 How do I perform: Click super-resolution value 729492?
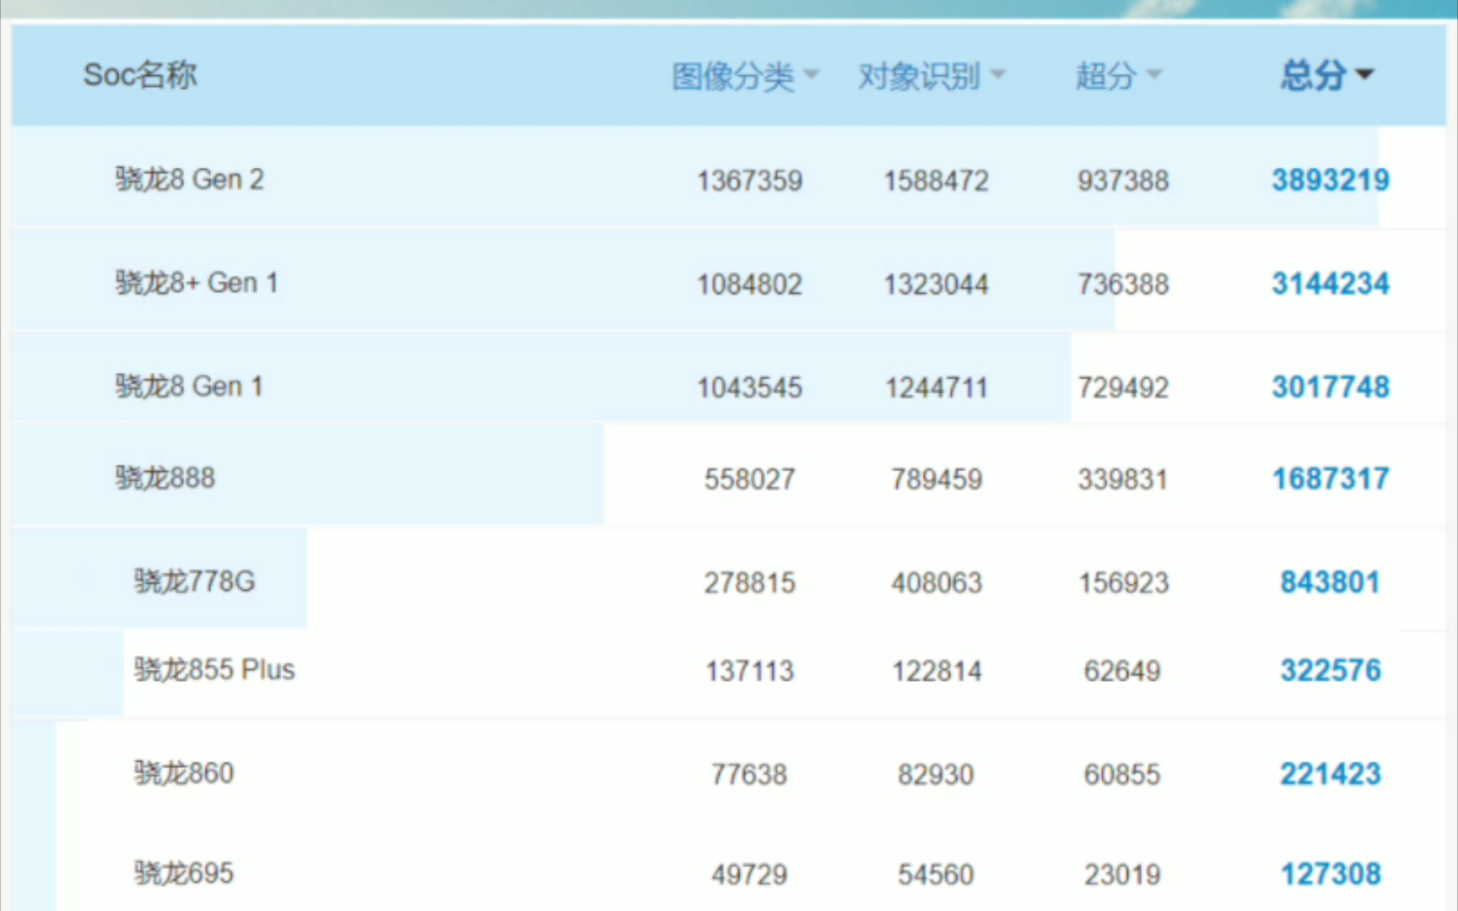[1123, 388]
